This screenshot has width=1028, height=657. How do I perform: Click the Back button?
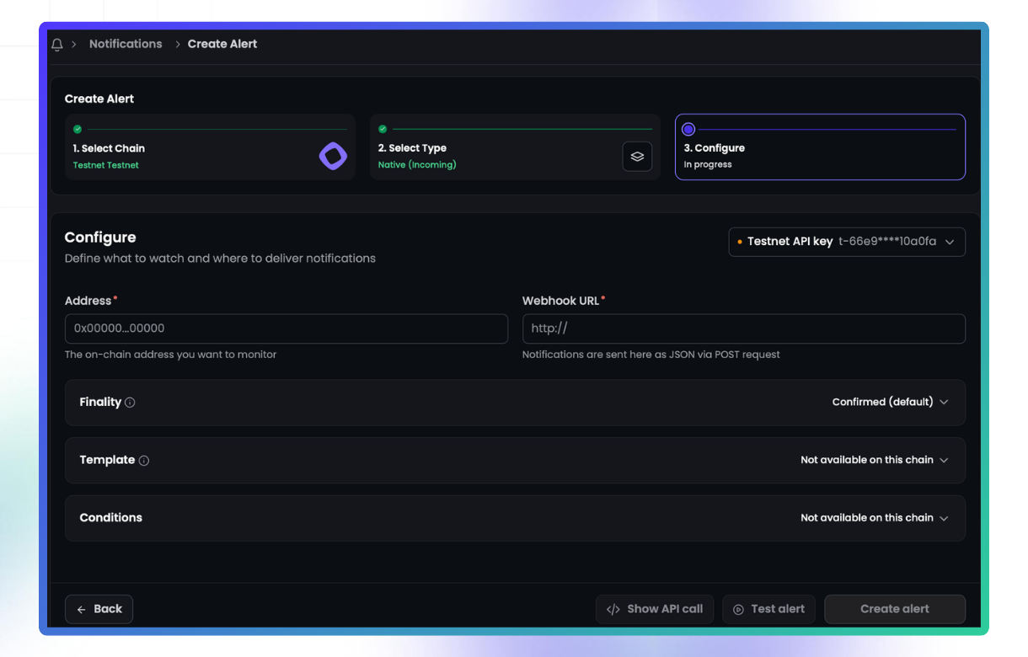pos(99,609)
